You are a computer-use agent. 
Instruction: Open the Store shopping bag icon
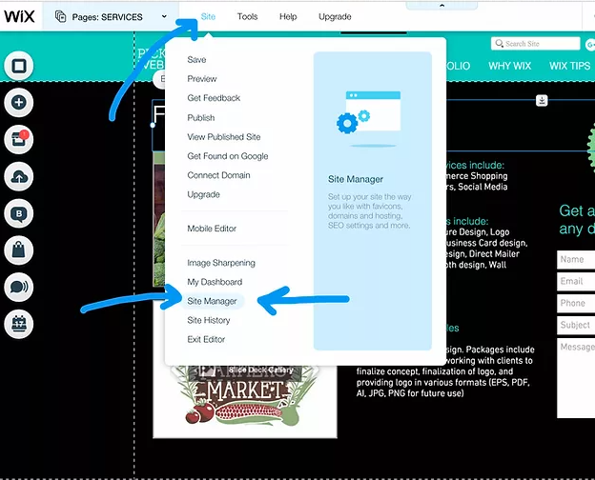[x=19, y=250]
